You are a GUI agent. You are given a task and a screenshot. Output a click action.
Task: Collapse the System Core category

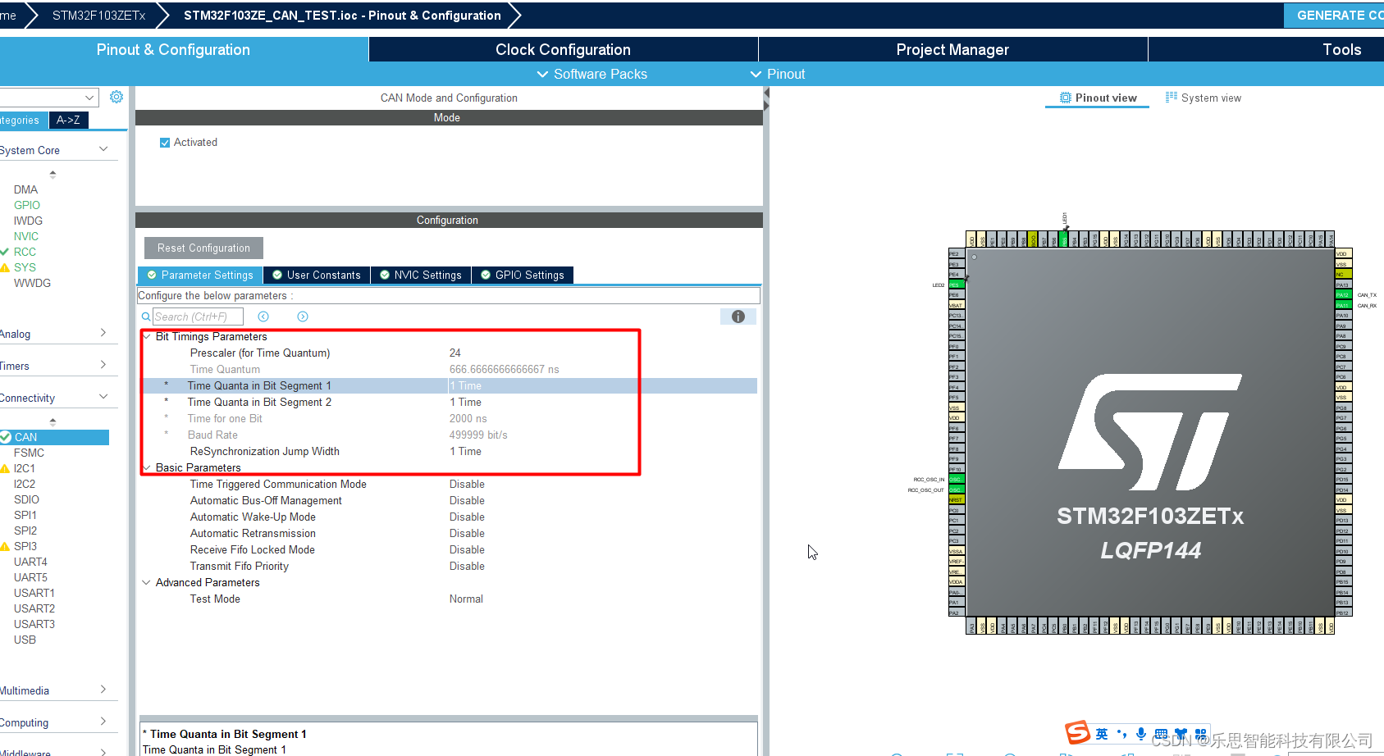103,149
